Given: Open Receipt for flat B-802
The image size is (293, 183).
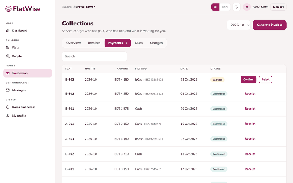Looking at the screenshot, I should pos(250,94).
